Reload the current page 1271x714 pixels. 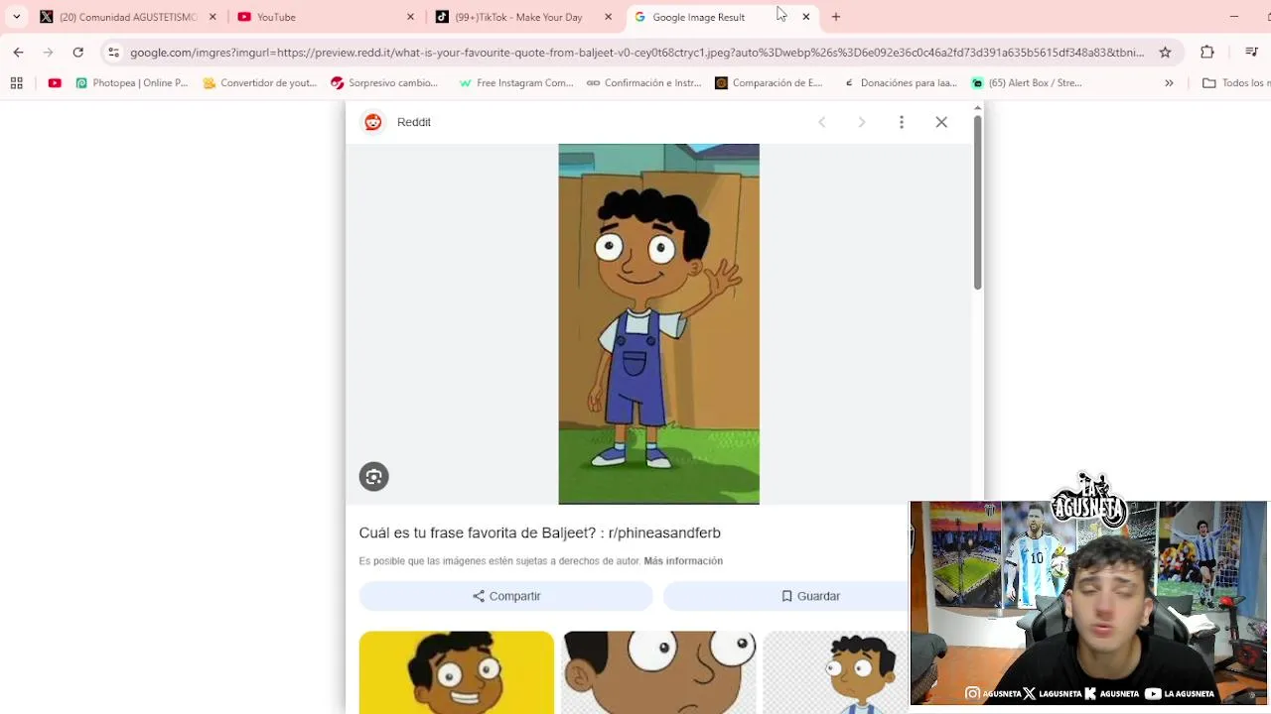point(77,53)
